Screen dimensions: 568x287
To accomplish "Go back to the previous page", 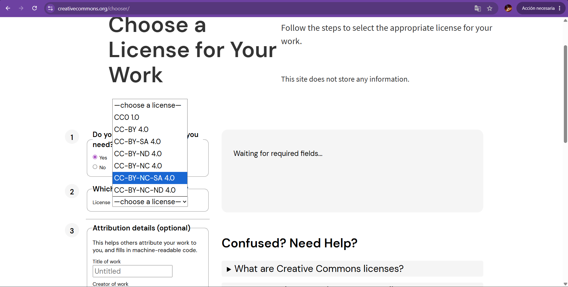I will (8, 8).
